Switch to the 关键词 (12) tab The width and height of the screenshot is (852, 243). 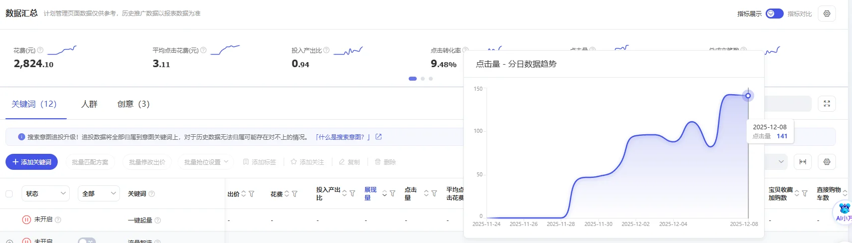(34, 104)
